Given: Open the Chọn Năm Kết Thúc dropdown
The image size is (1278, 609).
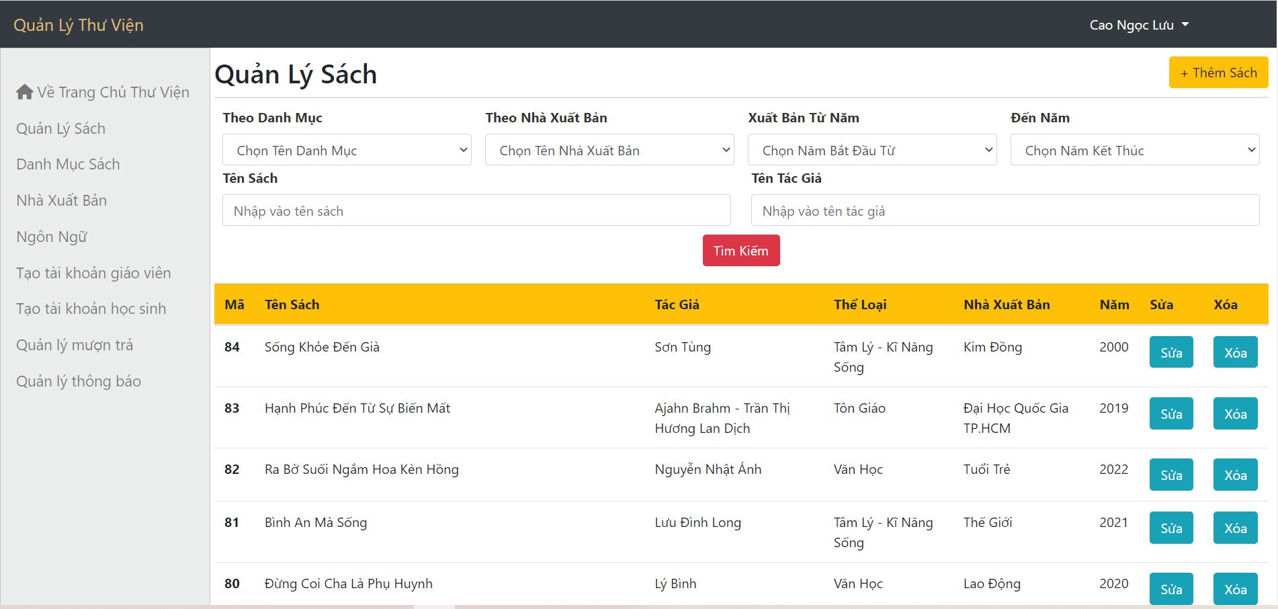Looking at the screenshot, I should 1134,149.
